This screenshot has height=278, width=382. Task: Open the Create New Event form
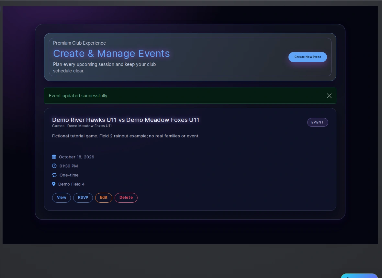click(308, 57)
